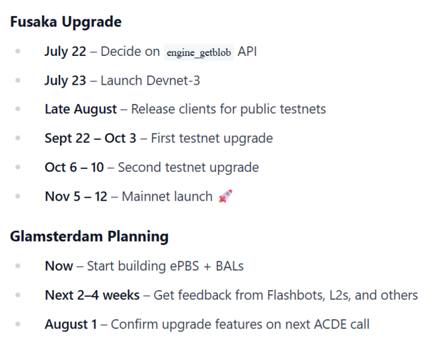Click the Nov 5 – 12 date range
Viewport: 437px width, 349px height.
(76, 196)
